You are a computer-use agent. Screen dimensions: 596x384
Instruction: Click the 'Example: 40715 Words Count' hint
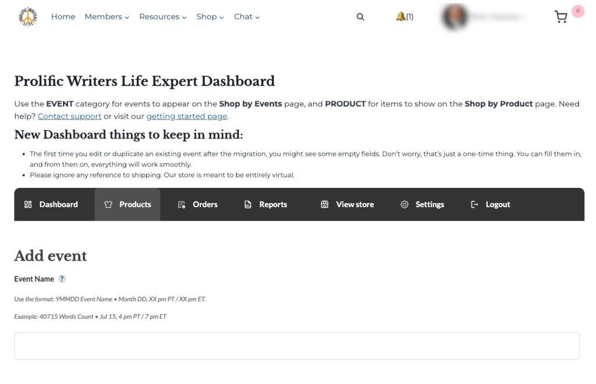(90, 317)
